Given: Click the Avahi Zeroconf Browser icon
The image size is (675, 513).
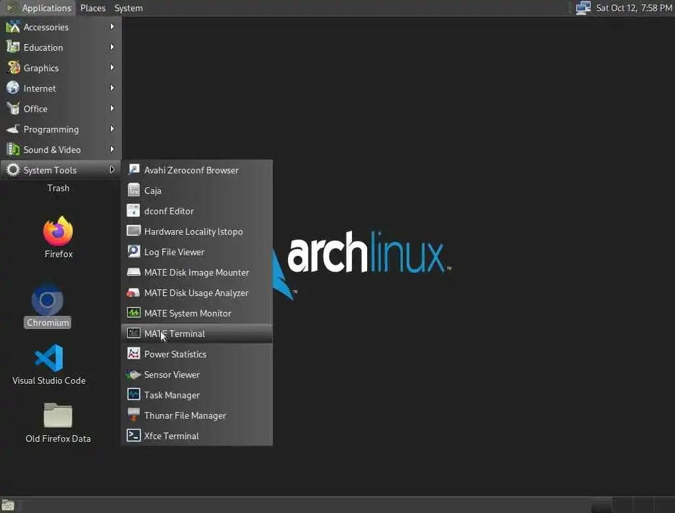Looking at the screenshot, I should point(133,169).
